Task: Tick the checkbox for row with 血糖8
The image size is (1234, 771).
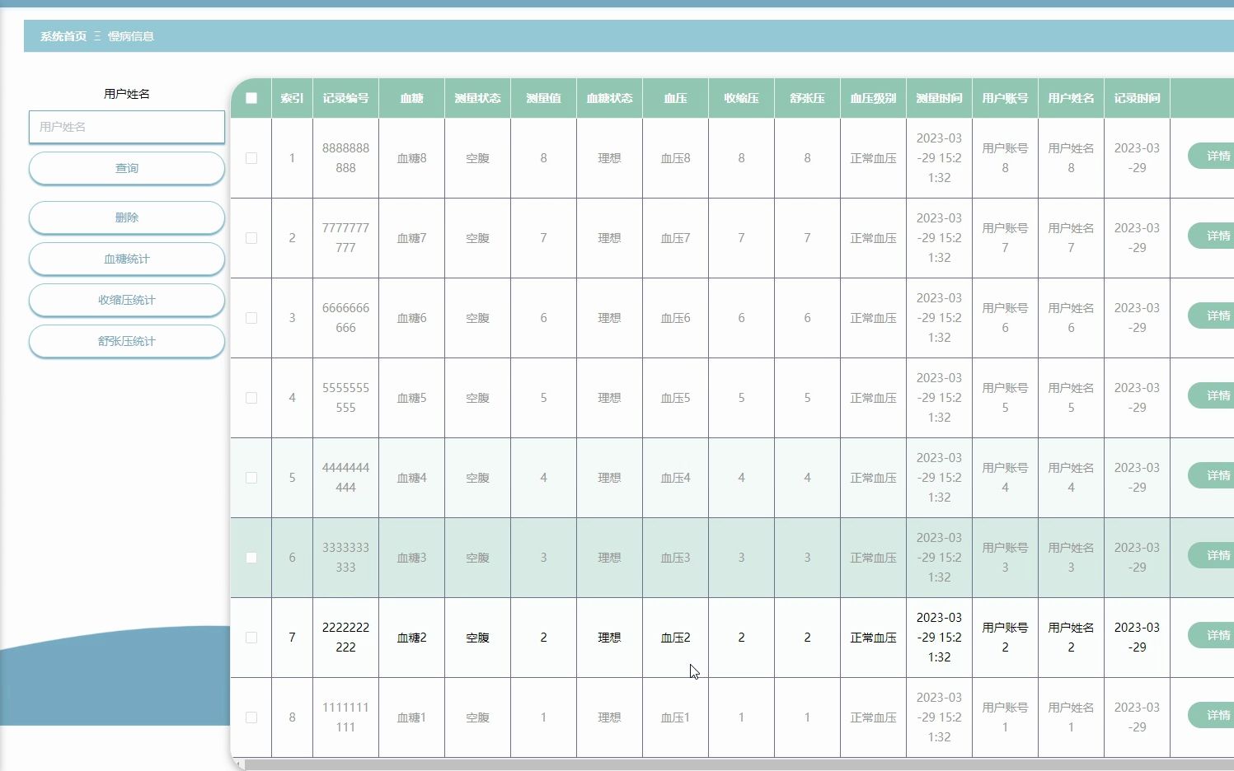Action: [x=251, y=158]
